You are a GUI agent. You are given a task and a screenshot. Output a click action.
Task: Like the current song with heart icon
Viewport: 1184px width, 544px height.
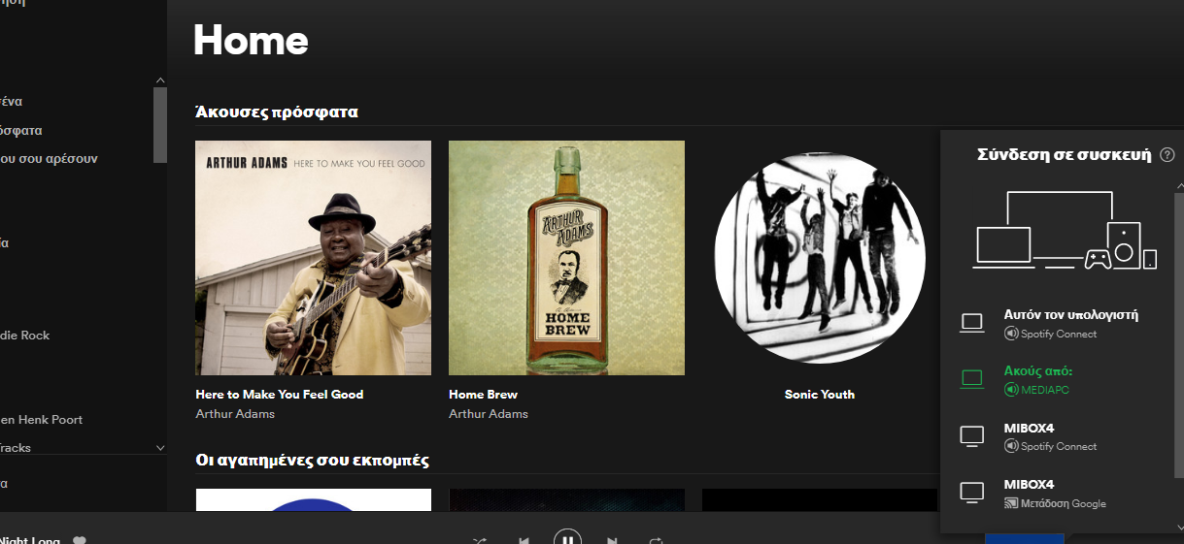(x=81, y=540)
